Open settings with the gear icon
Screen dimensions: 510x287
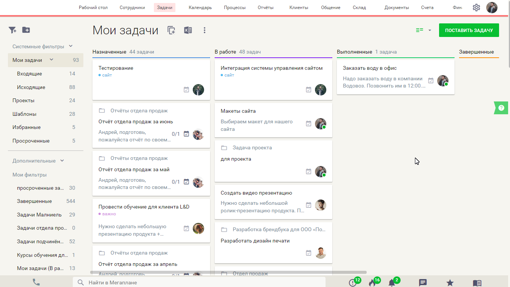pyautogui.click(x=476, y=7)
